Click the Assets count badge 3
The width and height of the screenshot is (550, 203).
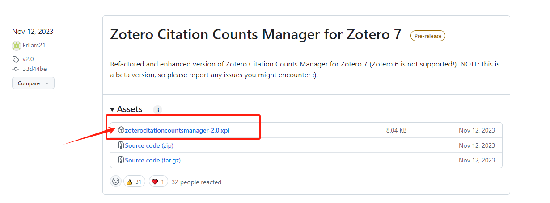click(x=157, y=110)
